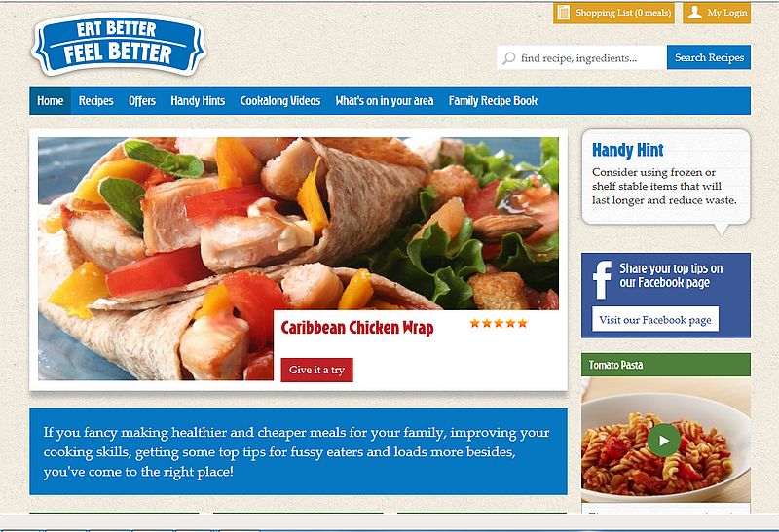Select the Home menu item

pos(51,101)
